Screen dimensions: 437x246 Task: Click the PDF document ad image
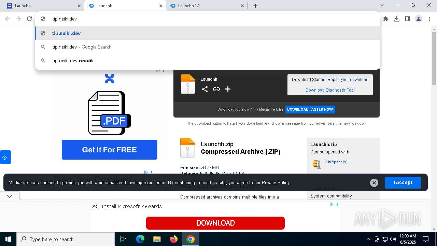click(x=109, y=113)
